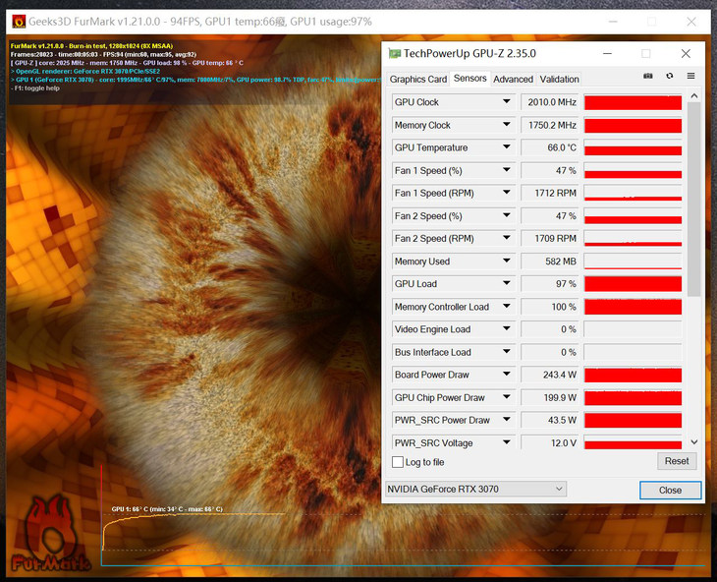Viewport: 717px width, 582px height.
Task: Click the Close button in GPU-Z
Action: (670, 490)
